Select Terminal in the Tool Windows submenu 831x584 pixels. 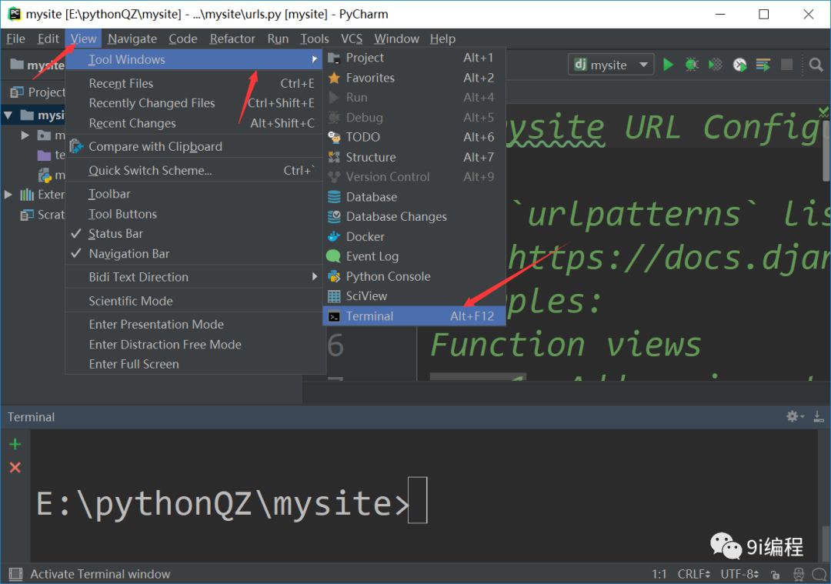coord(414,315)
